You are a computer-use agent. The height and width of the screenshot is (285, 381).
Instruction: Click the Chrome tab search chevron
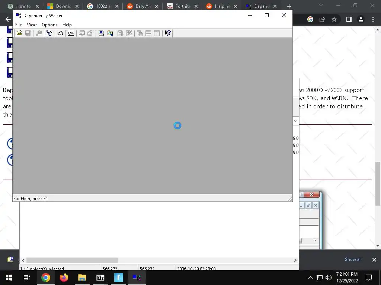click(321, 5)
